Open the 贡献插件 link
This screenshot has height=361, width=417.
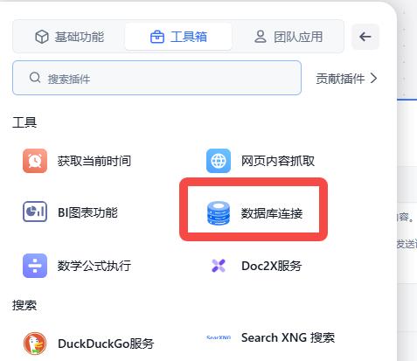coord(346,79)
